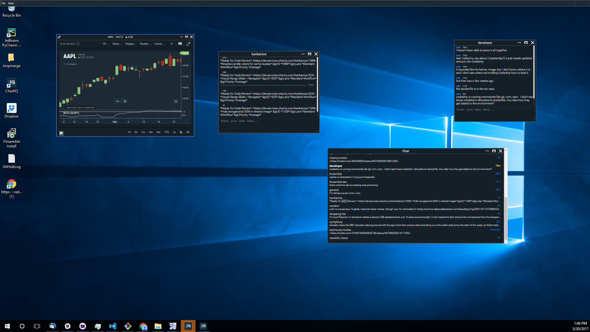This screenshot has height=332, width=590.
Task: Click the Enter Symbol input field
Action: point(68,44)
